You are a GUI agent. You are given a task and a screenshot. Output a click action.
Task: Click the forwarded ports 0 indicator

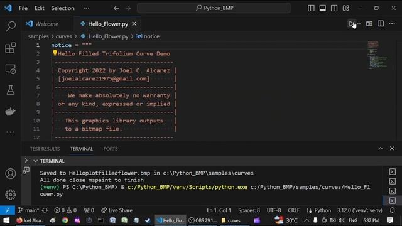click(x=89, y=210)
